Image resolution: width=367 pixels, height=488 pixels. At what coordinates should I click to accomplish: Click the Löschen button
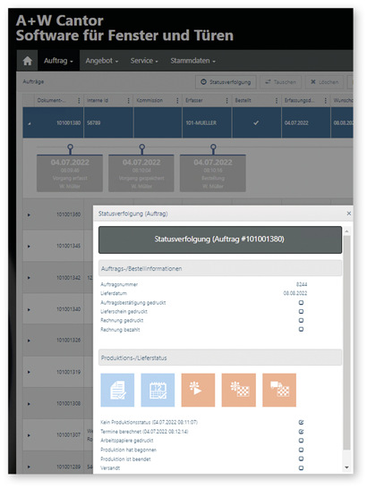pyautogui.click(x=324, y=82)
